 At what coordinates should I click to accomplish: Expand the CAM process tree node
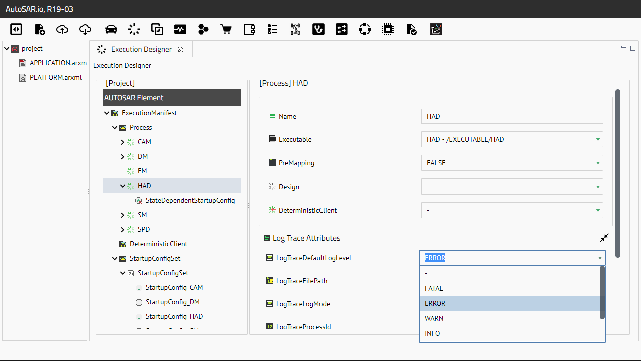pyautogui.click(x=123, y=142)
